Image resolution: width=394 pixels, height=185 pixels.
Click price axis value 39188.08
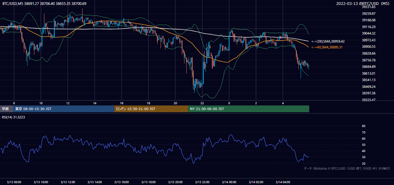pos(368,20)
